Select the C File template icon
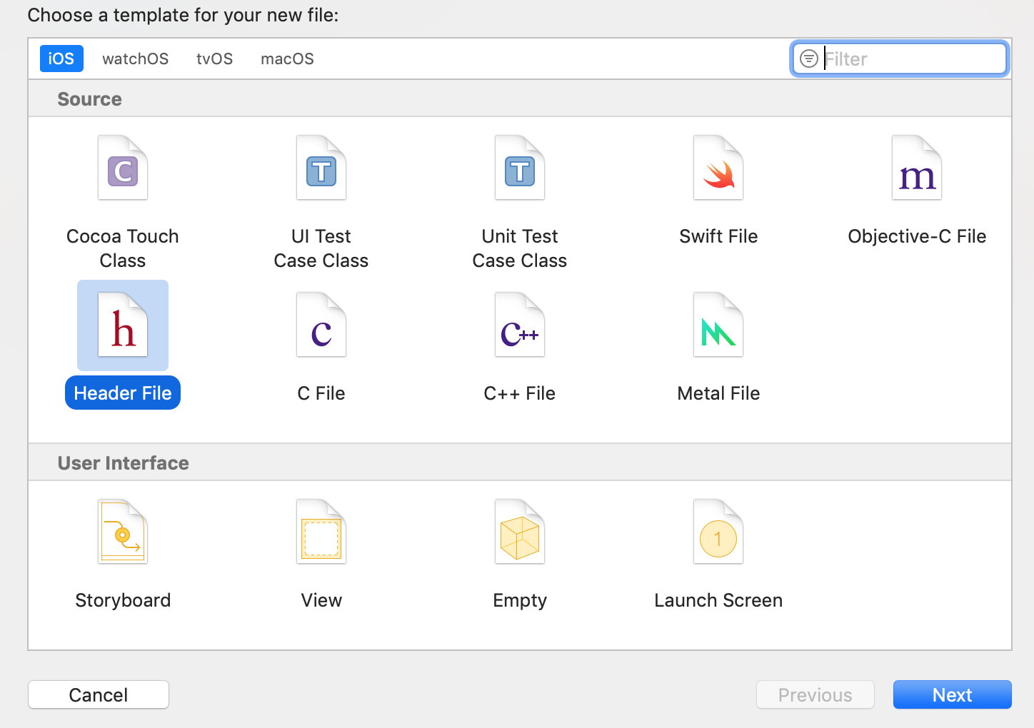The width and height of the screenshot is (1034, 728). (321, 325)
